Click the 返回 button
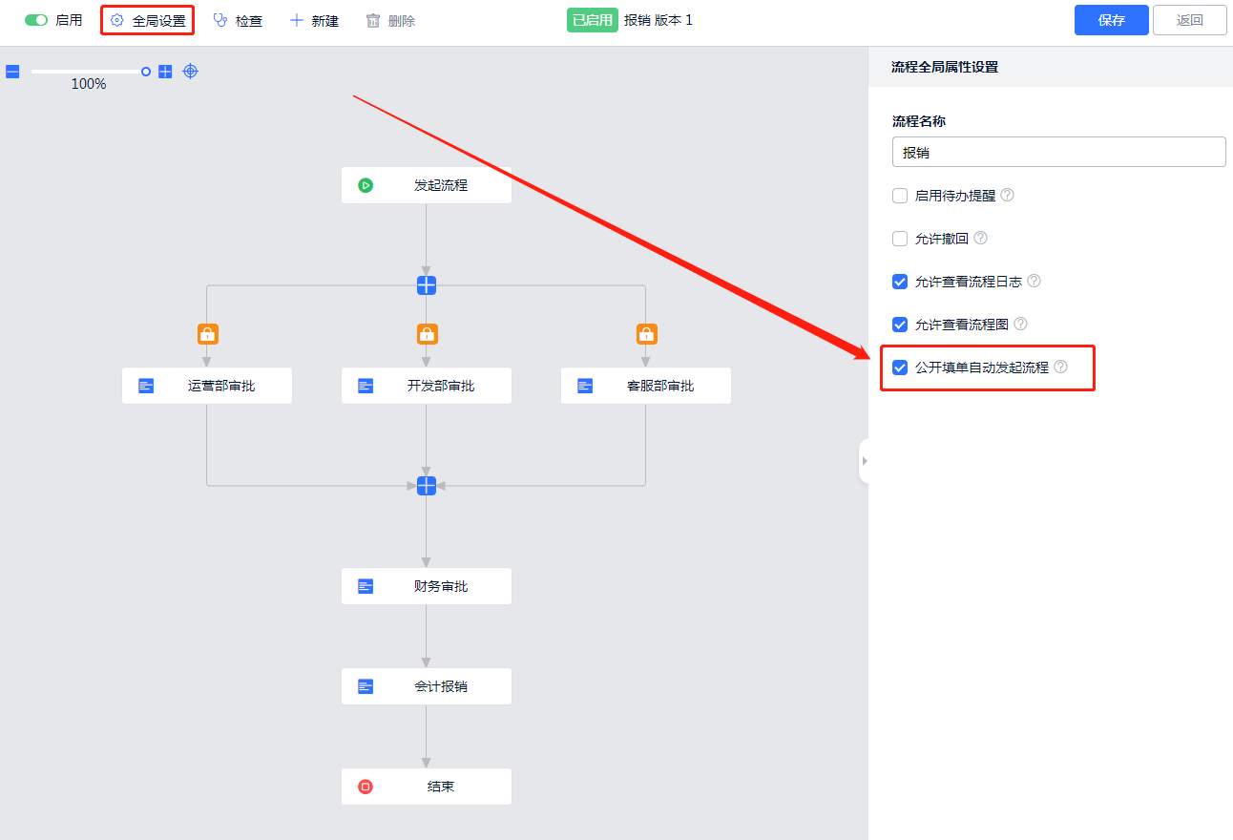The image size is (1233, 840). click(x=1189, y=20)
